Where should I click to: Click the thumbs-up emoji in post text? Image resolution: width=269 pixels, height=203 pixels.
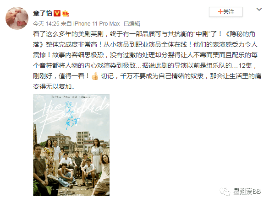click(x=95, y=76)
